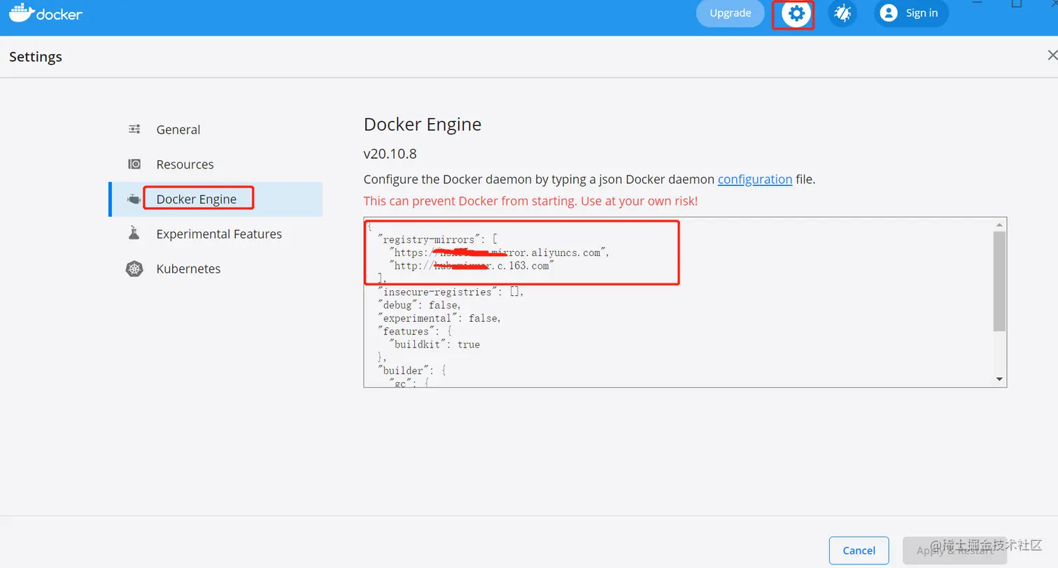Select Experimental Features in sidebar
1058x568 pixels.
218,234
